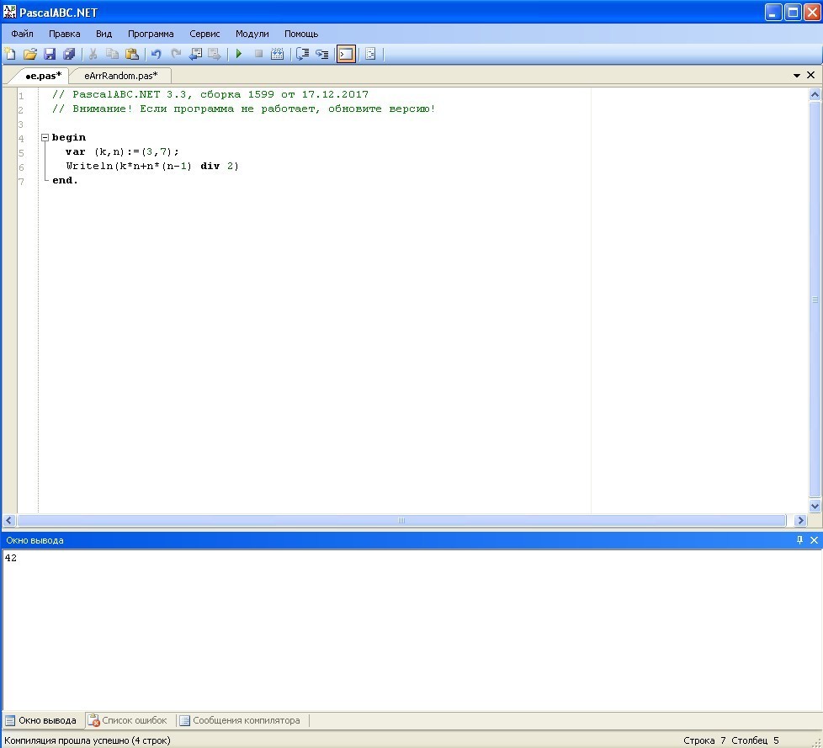
Task: Paste from clipboard using the toolbar icon
Action: (x=132, y=54)
